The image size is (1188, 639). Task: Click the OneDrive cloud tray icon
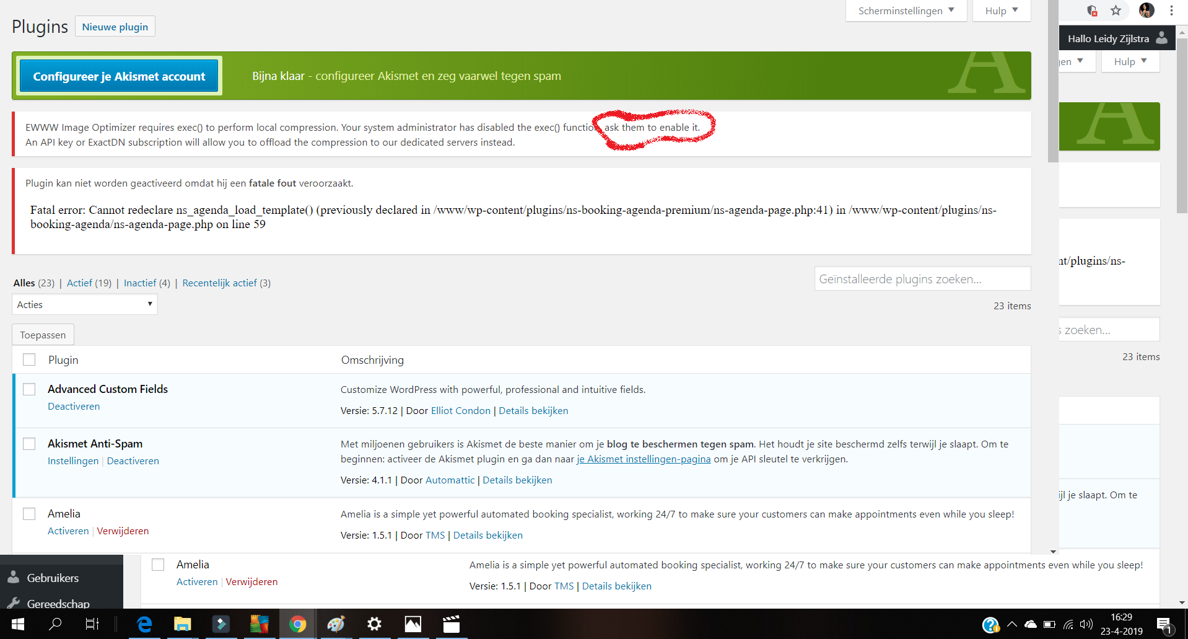pos(1031,624)
